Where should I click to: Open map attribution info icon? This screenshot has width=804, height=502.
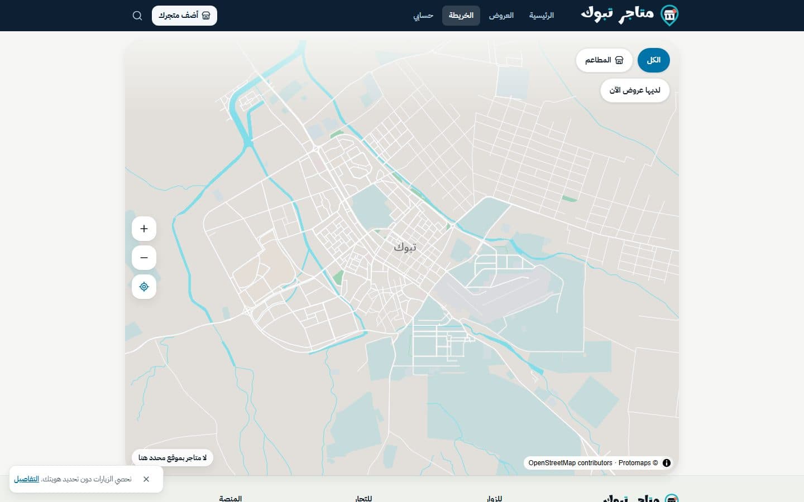pos(667,463)
